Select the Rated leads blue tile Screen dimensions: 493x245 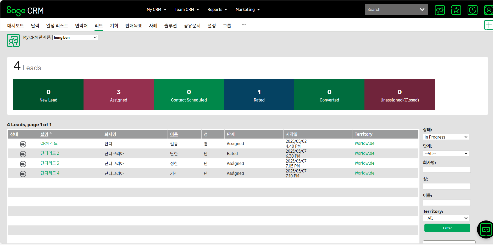click(x=259, y=94)
